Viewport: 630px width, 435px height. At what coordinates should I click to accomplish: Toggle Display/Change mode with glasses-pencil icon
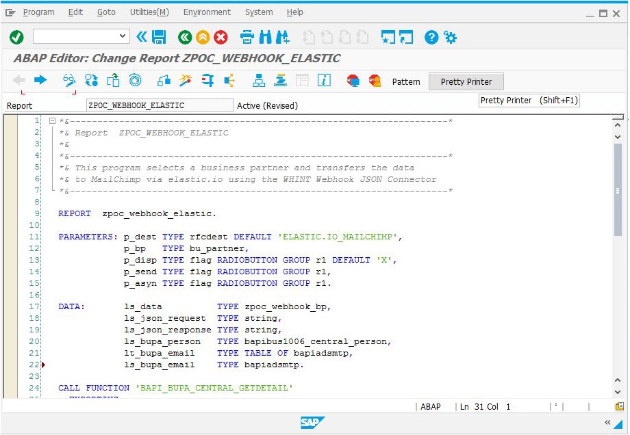tap(69, 80)
